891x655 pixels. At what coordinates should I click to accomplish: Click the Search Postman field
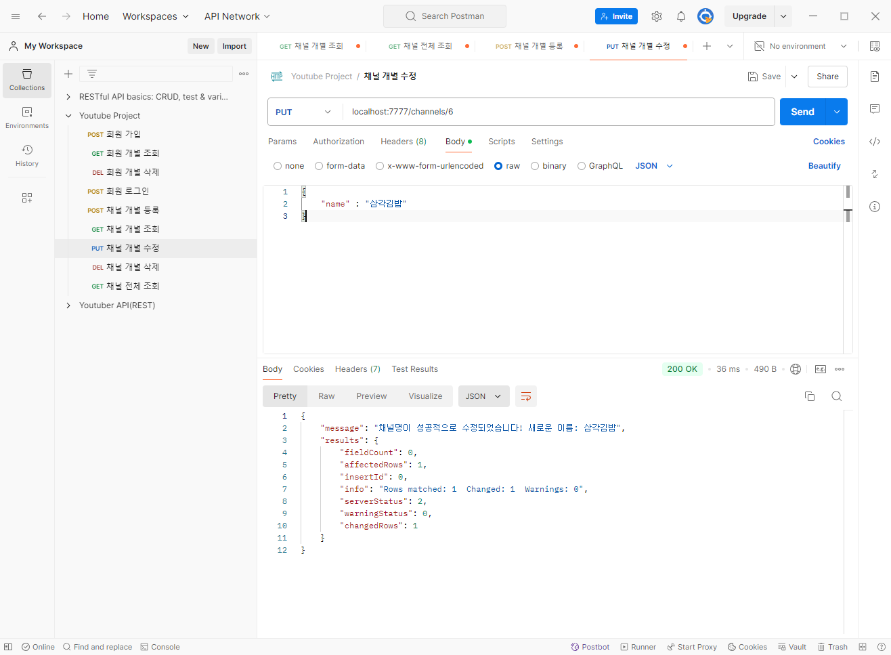point(445,16)
